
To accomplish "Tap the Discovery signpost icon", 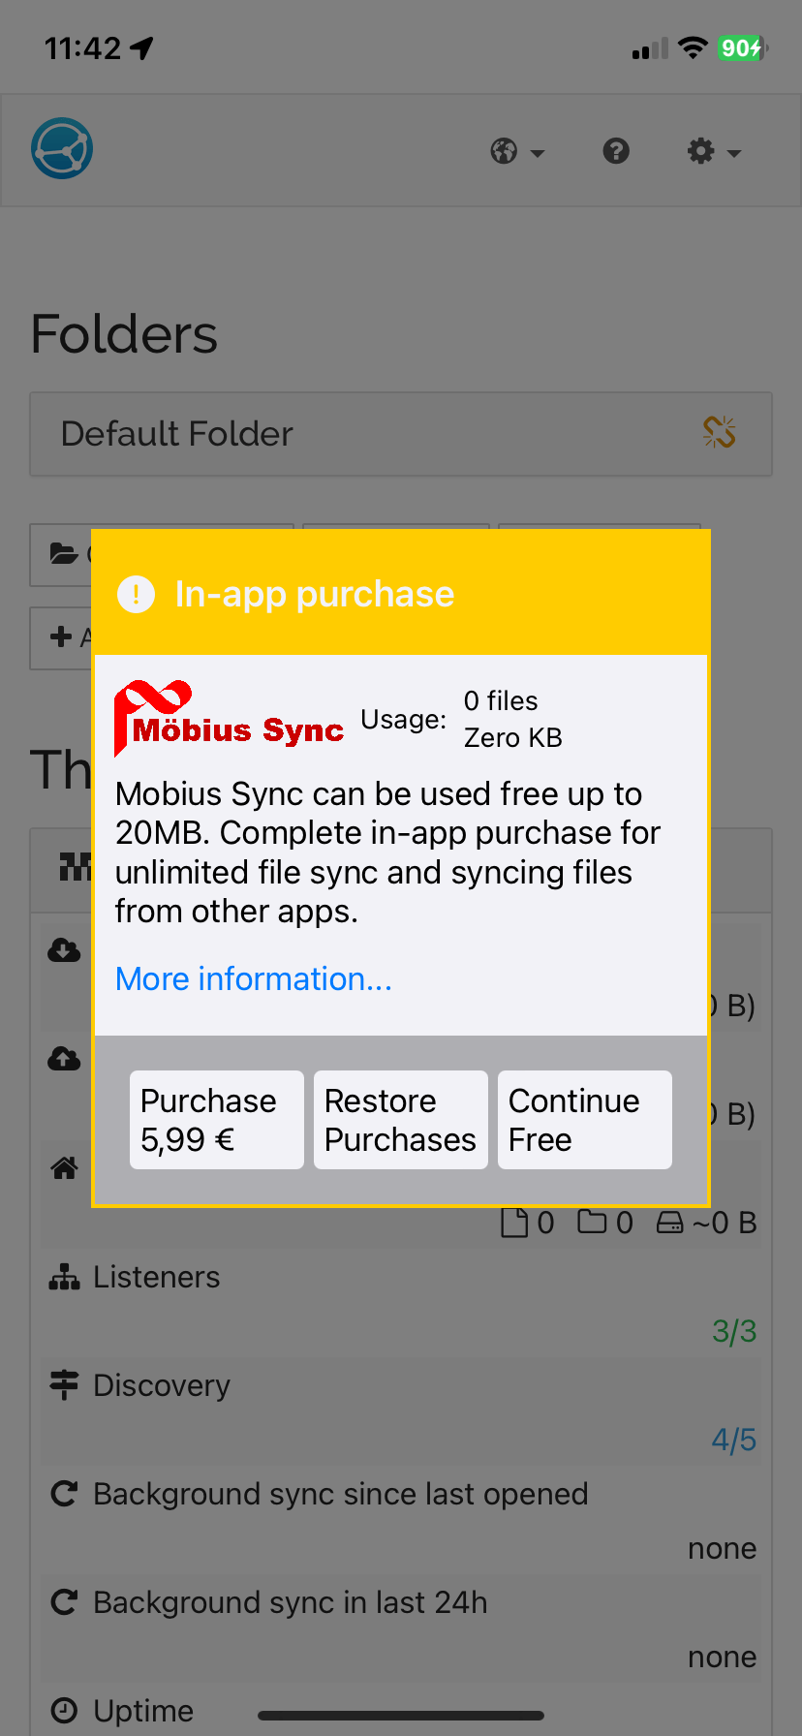I will (64, 1385).
